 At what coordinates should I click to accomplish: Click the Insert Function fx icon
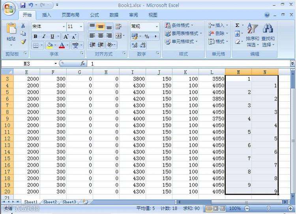click(83, 63)
